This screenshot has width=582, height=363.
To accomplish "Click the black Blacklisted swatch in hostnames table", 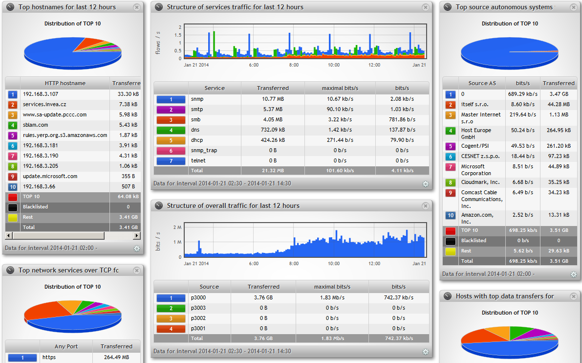I will coord(13,207).
